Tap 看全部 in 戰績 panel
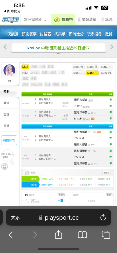This screenshot has width=117, height=253. click(x=107, y=173)
